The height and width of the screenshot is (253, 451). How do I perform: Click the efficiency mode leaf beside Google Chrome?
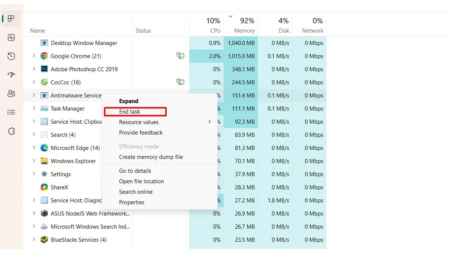180,56
